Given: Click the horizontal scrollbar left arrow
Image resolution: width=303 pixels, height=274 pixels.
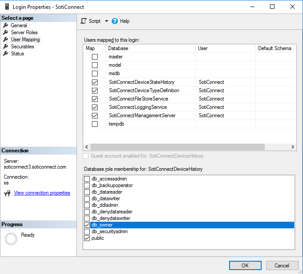Looking at the screenshot, I should click(x=87, y=147).
